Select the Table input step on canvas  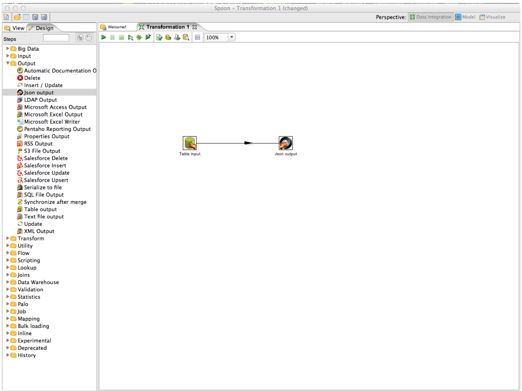190,143
